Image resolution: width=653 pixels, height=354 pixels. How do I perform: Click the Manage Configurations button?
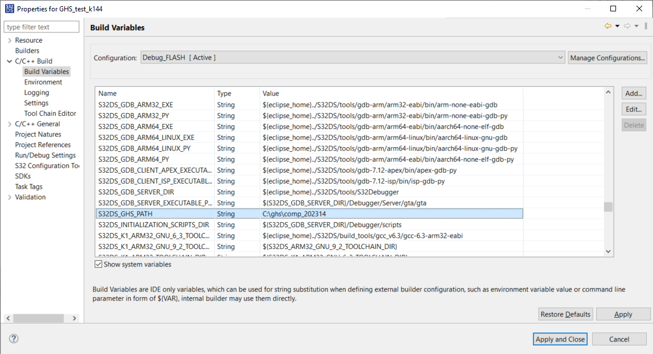click(x=607, y=57)
